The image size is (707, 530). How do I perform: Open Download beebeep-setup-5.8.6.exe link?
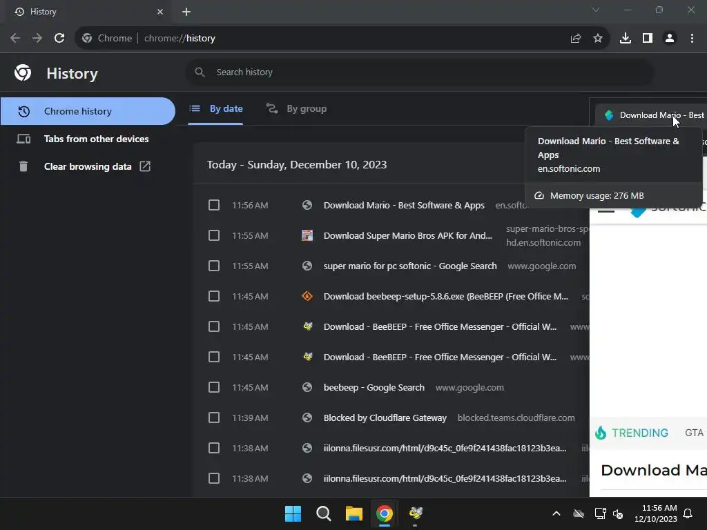pyautogui.click(x=445, y=296)
